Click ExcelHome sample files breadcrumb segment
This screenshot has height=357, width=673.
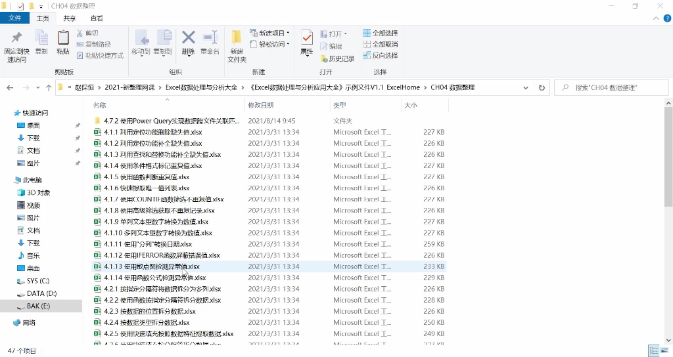click(x=335, y=87)
